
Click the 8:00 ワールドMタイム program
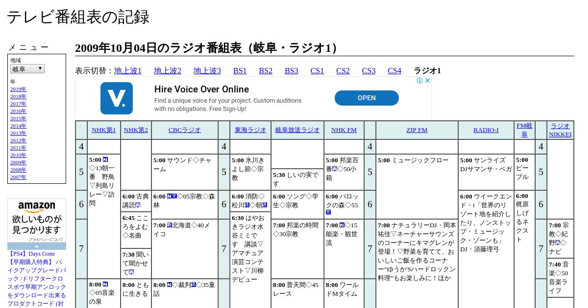[344, 293]
